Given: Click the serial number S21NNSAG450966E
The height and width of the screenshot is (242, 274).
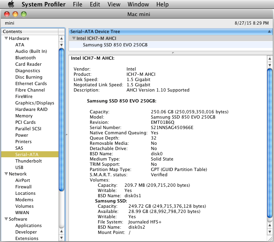Looking at the screenshot, I should coord(172,127).
